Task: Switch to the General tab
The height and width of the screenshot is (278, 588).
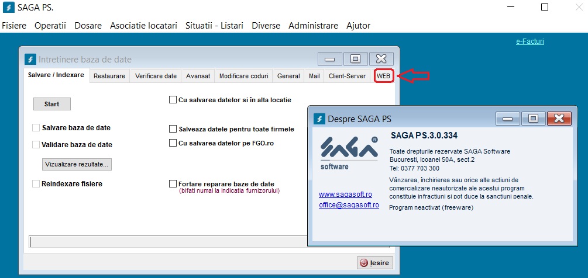Action: [288, 76]
